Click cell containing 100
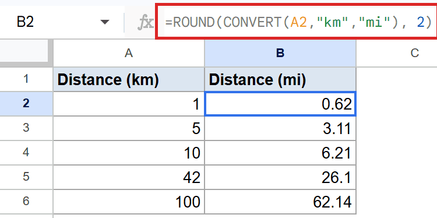Viewport: 437px width, 218px height. (x=129, y=202)
